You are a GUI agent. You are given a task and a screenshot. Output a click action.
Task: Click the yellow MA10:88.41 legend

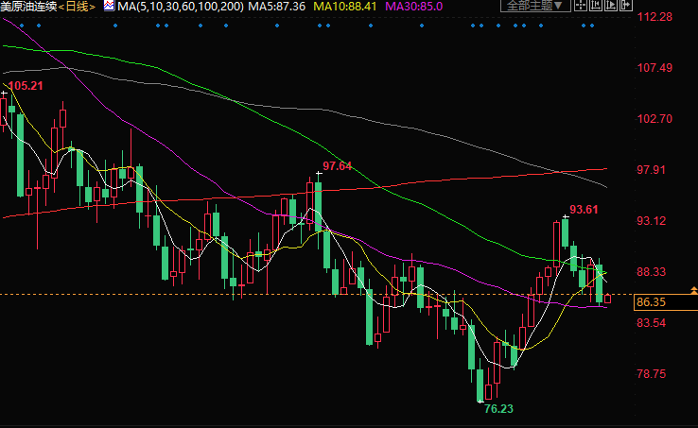point(345,7)
